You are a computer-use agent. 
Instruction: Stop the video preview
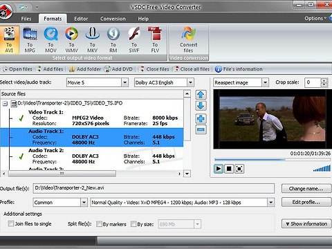click(x=229, y=169)
